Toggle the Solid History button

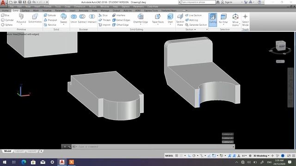click(35, 18)
